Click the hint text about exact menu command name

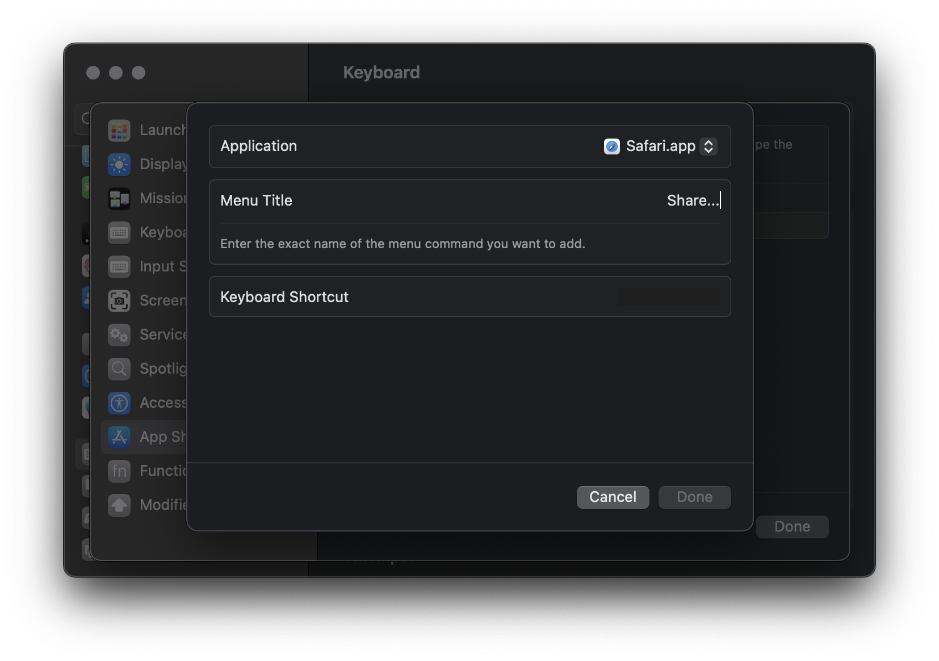pyautogui.click(x=403, y=244)
